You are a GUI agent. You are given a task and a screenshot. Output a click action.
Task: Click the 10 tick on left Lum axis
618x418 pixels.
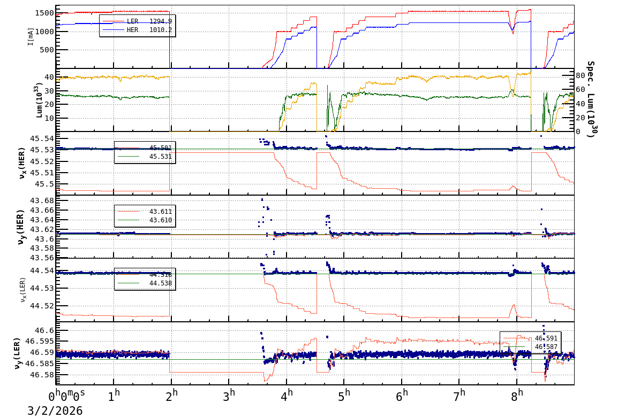(49, 118)
